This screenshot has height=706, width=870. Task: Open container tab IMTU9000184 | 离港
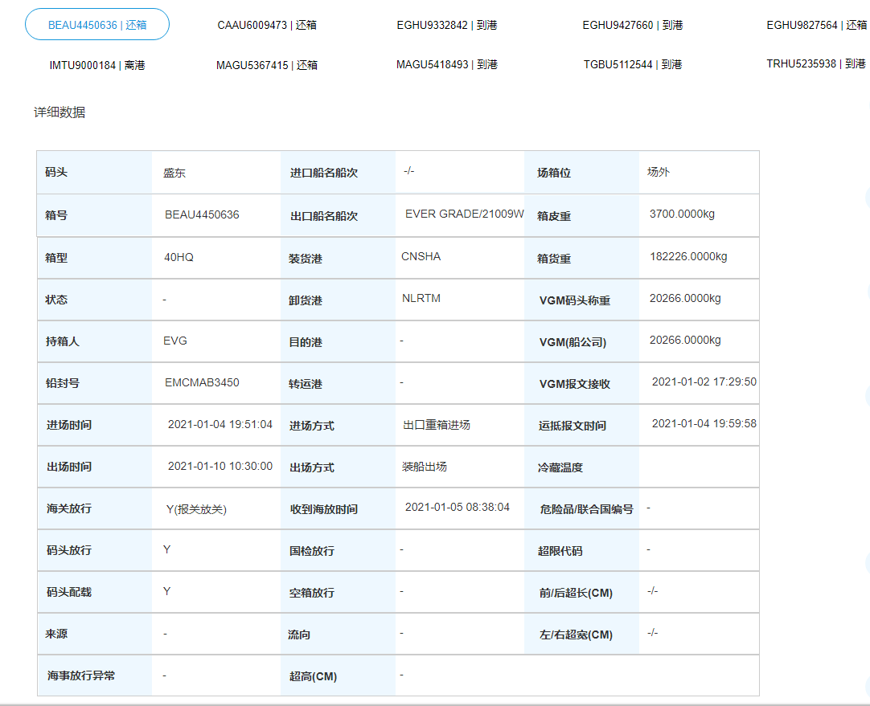97,65
